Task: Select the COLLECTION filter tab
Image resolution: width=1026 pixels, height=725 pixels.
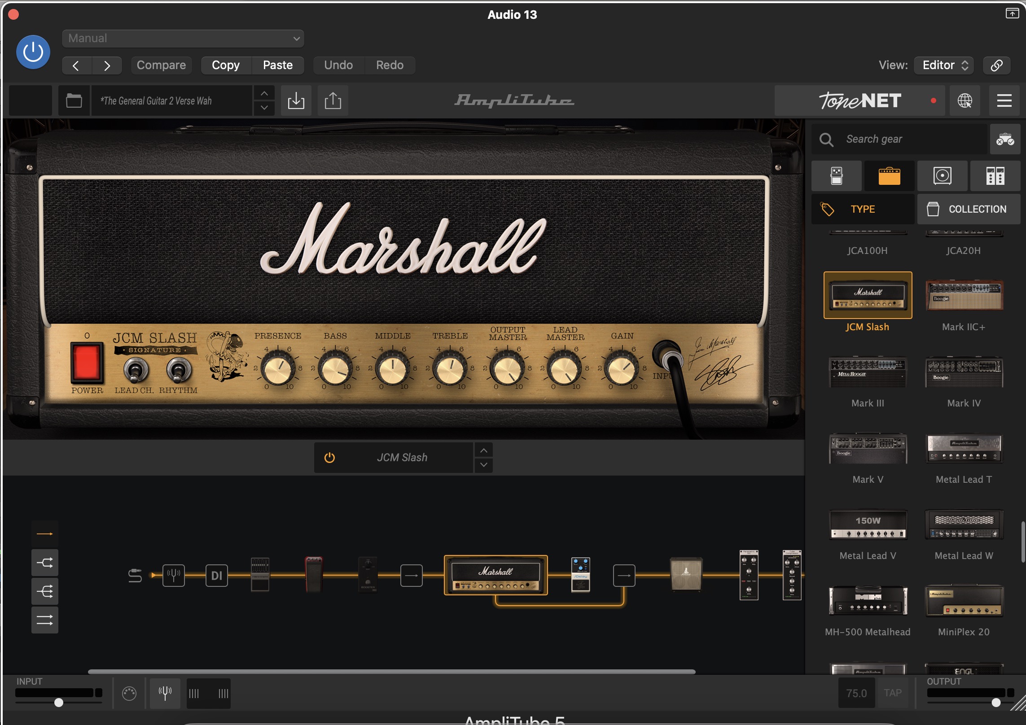Action: tap(969, 209)
